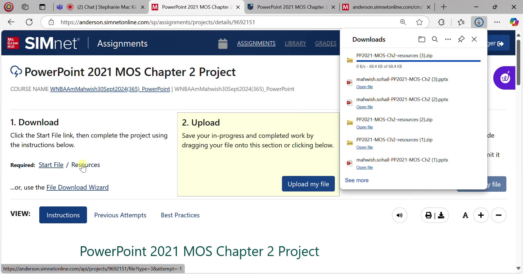
Task: Search downloads with the magnifier icon
Action: pos(435,39)
